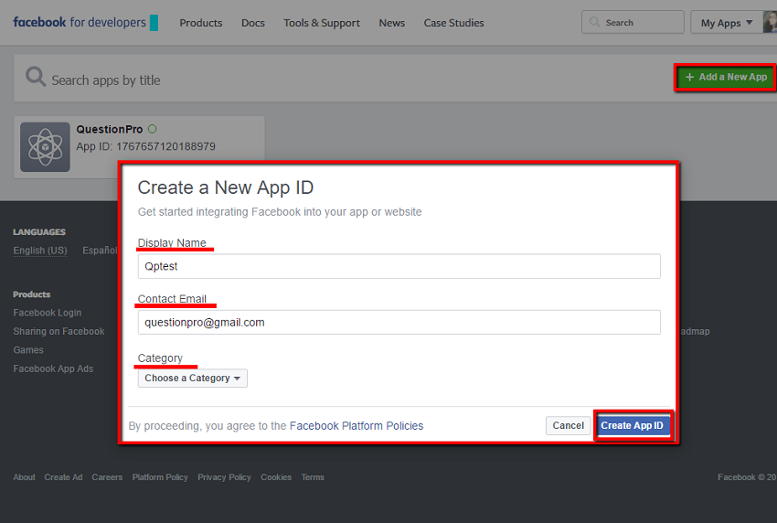Open the My Apps dropdown menu
This screenshot has height=523, width=777.
coord(727,23)
